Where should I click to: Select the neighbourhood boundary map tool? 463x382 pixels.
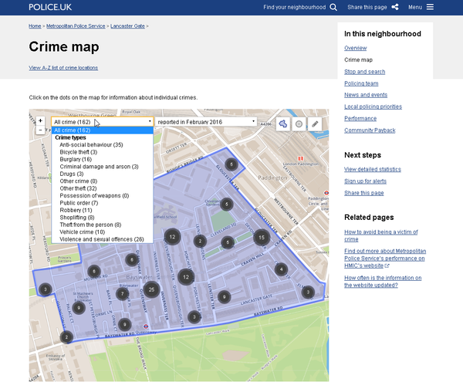tap(283, 123)
